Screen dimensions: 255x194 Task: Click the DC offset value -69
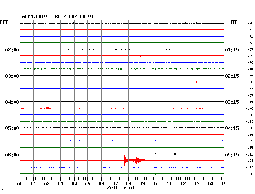pyautogui.click(x=250, y=56)
